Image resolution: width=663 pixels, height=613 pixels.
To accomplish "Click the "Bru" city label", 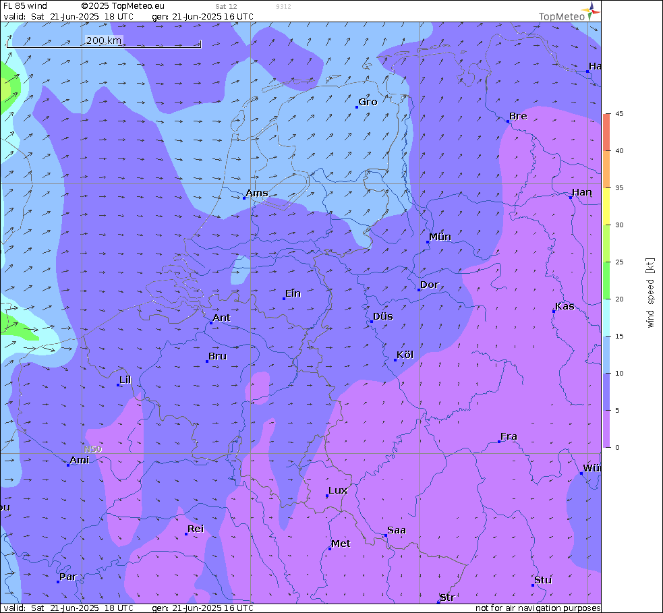I will coord(218,356).
